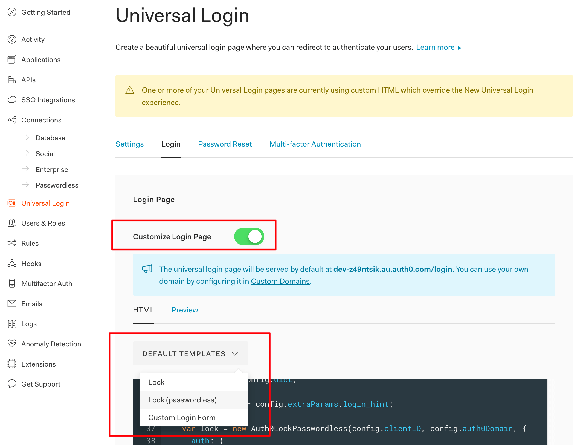Click the SSO Integrations cloud icon
This screenshot has height=445, width=580.
(x=12, y=100)
